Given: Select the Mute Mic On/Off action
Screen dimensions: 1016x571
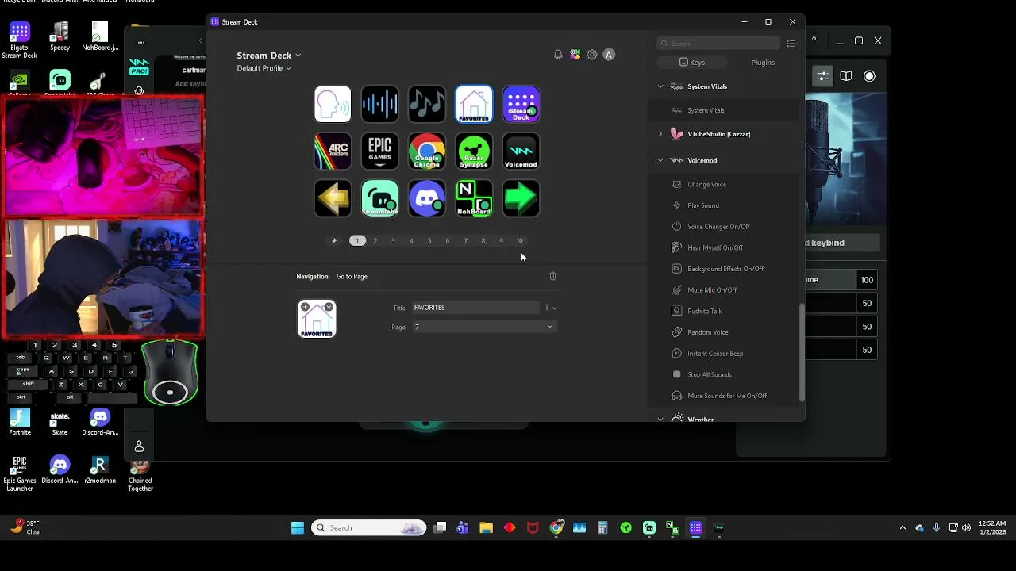Looking at the screenshot, I should (x=724, y=290).
